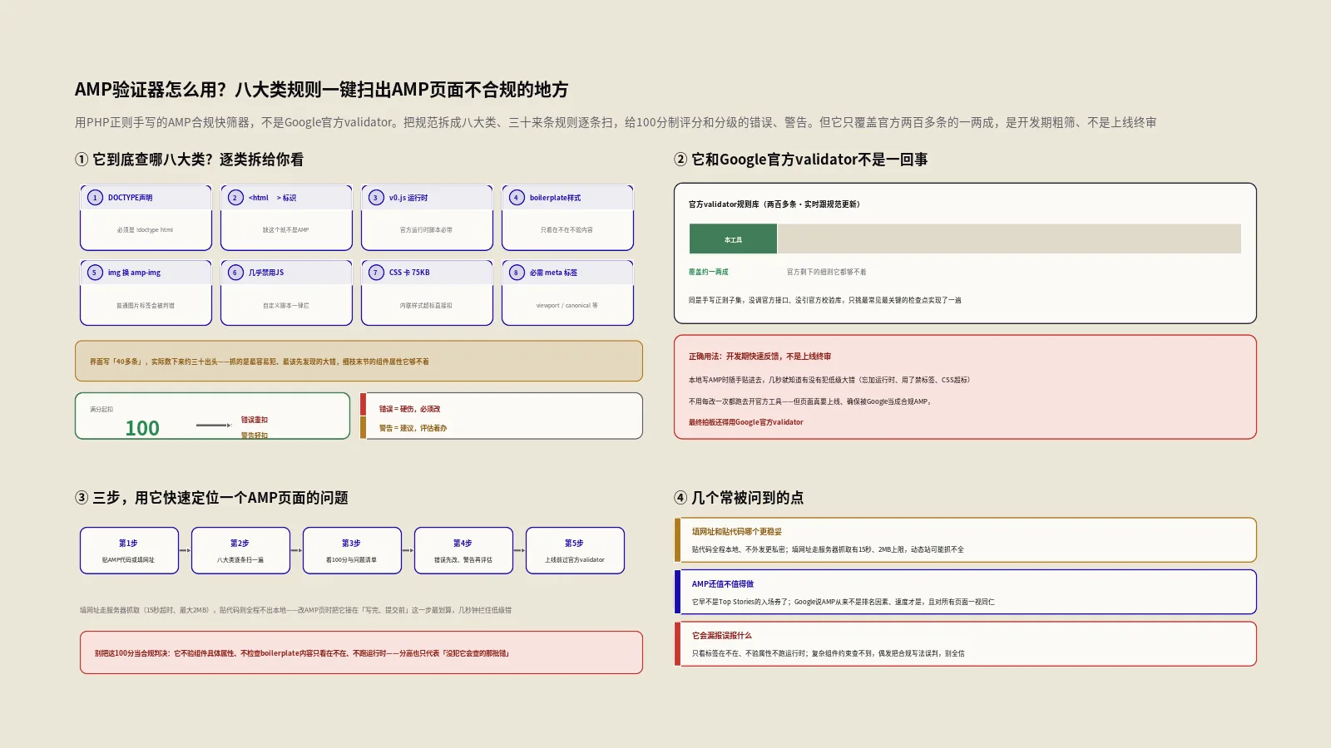This screenshot has height=748, width=1331.
Task: Select the DOCTYPE声明 card title
Action: [x=130, y=198]
